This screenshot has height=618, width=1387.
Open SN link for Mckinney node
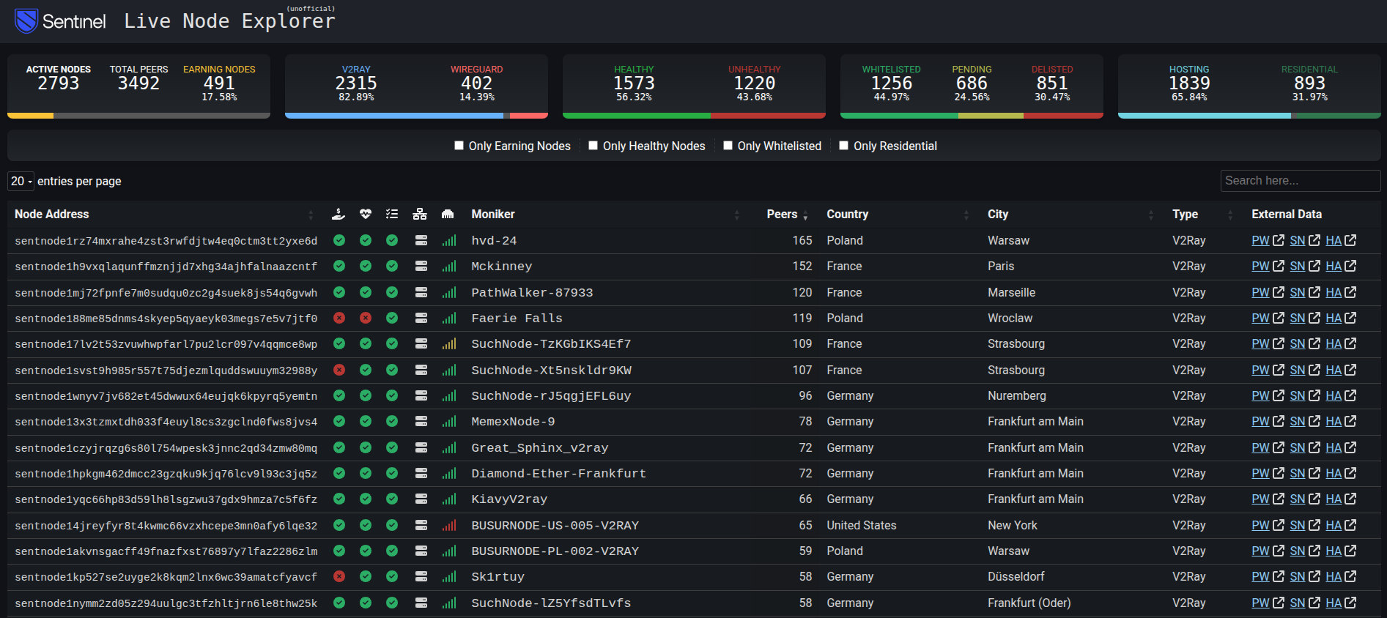pyautogui.click(x=1298, y=266)
